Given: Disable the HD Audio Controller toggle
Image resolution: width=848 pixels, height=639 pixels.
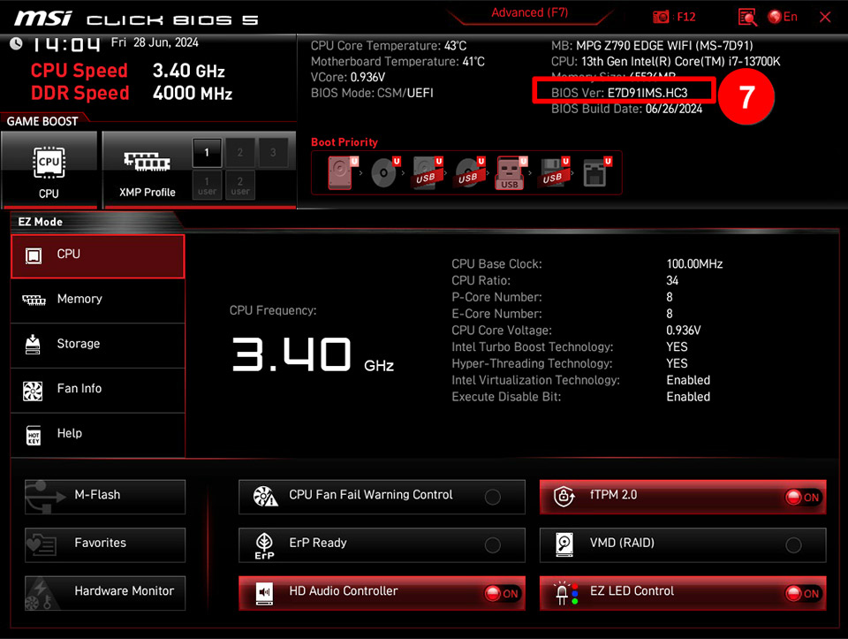Looking at the screenshot, I should click(502, 594).
